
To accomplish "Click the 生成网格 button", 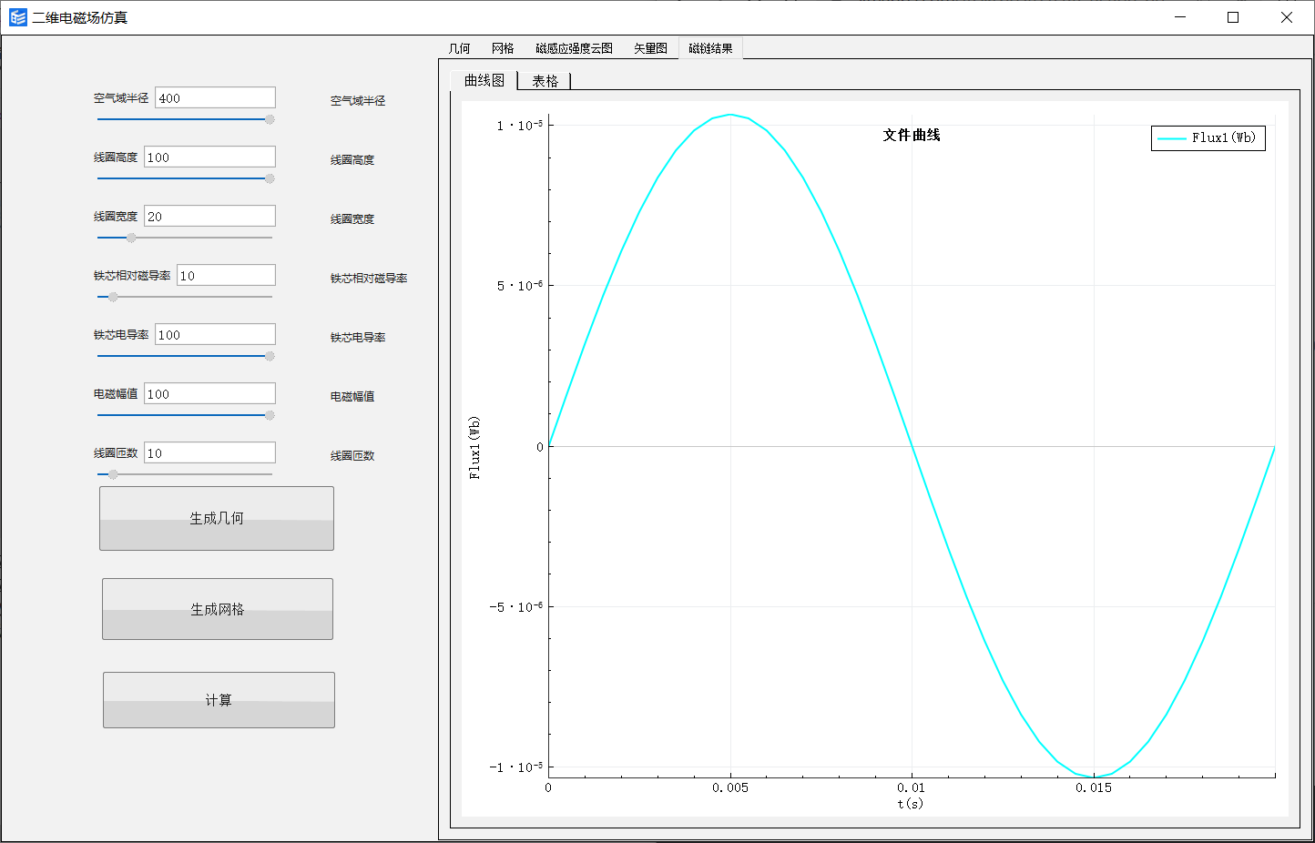I will coord(218,609).
